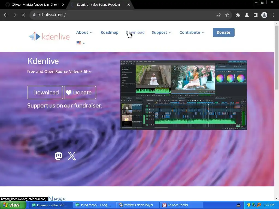The image size is (279, 209).
Task: Click the page vertical scrollbar thumb
Action: point(277,57)
